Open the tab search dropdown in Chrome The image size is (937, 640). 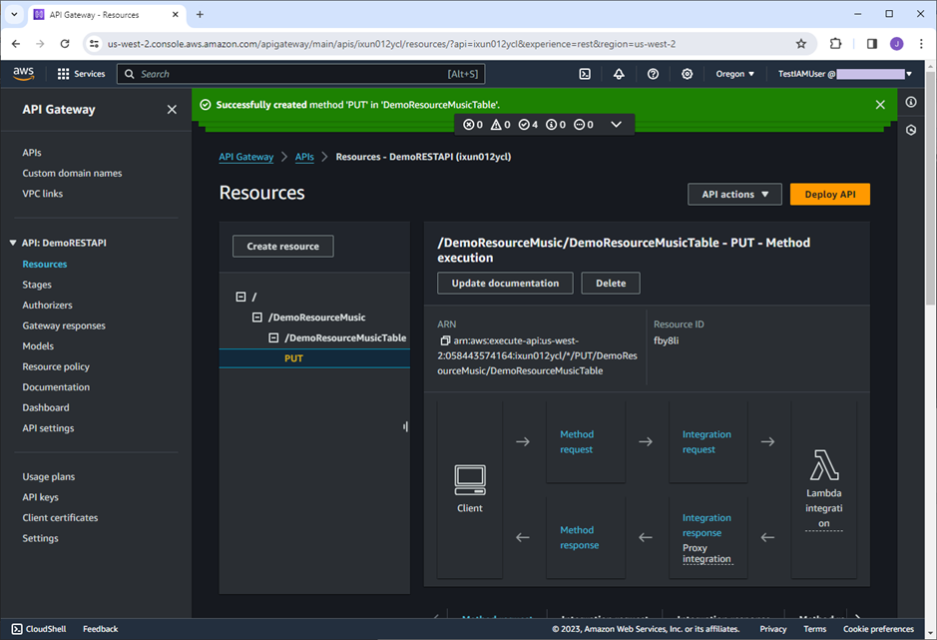pos(14,14)
